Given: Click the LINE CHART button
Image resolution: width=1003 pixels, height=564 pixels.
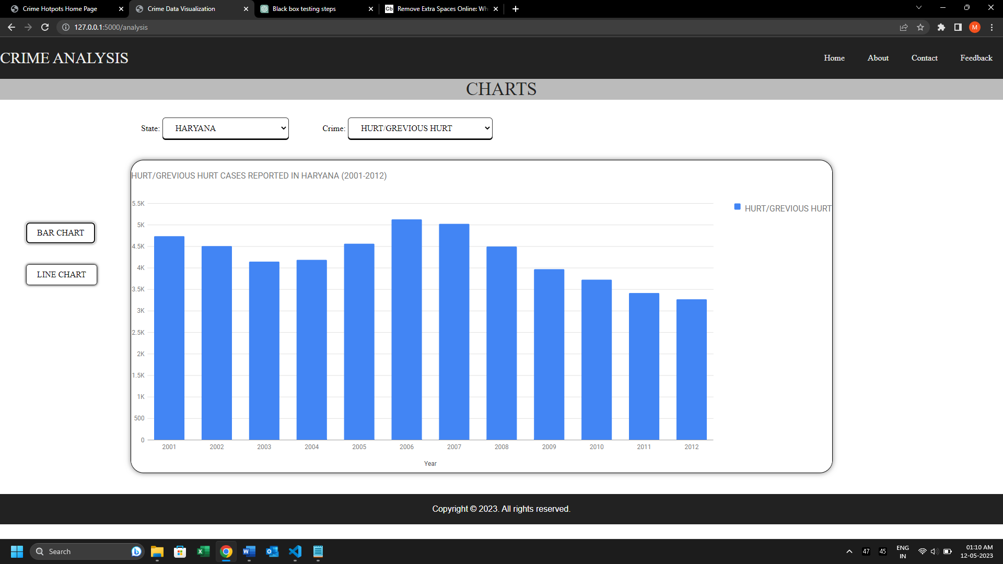Looking at the screenshot, I should (x=61, y=274).
